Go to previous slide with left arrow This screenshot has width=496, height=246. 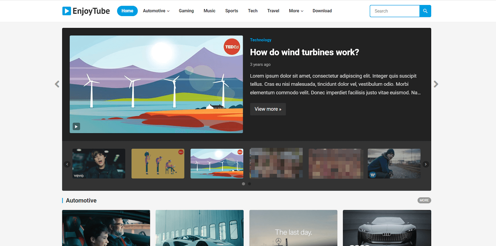click(x=57, y=84)
